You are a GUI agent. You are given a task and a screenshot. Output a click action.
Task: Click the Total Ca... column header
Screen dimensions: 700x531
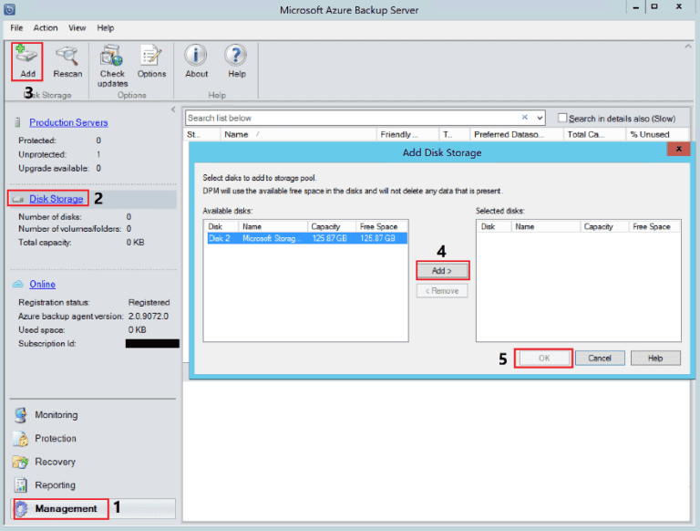(x=594, y=134)
